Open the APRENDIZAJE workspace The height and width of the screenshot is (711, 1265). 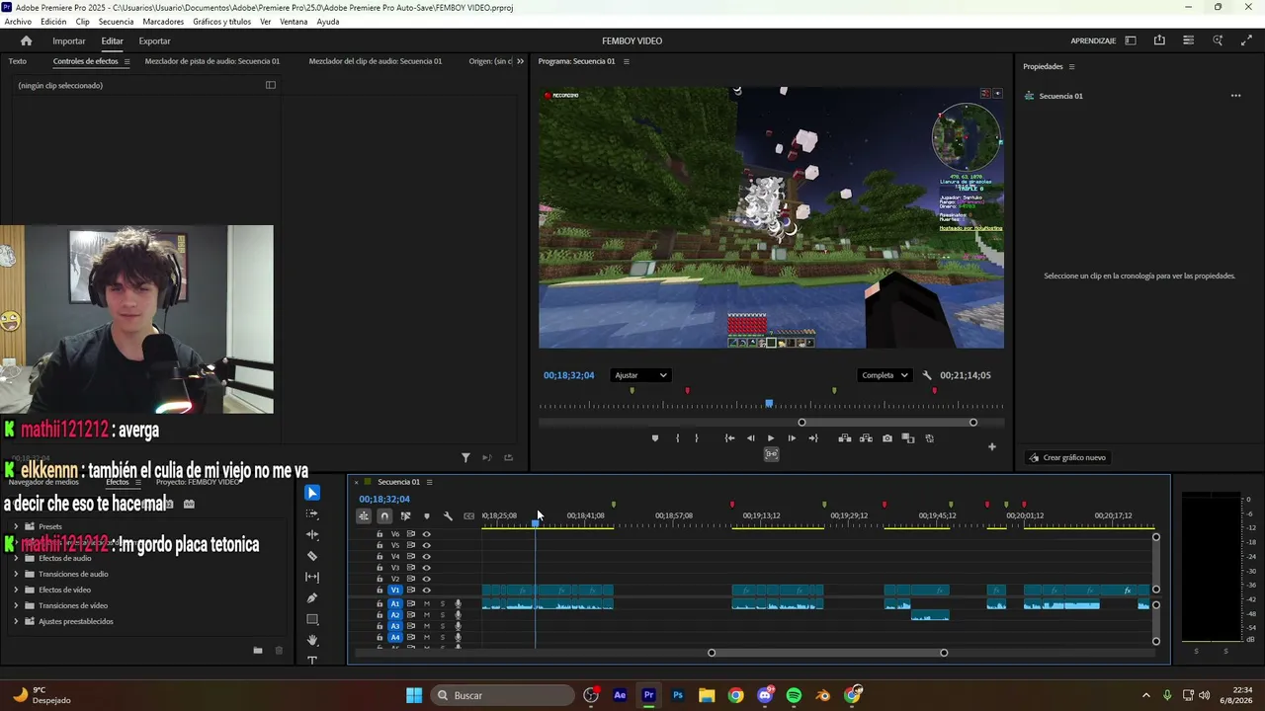pyautogui.click(x=1093, y=41)
